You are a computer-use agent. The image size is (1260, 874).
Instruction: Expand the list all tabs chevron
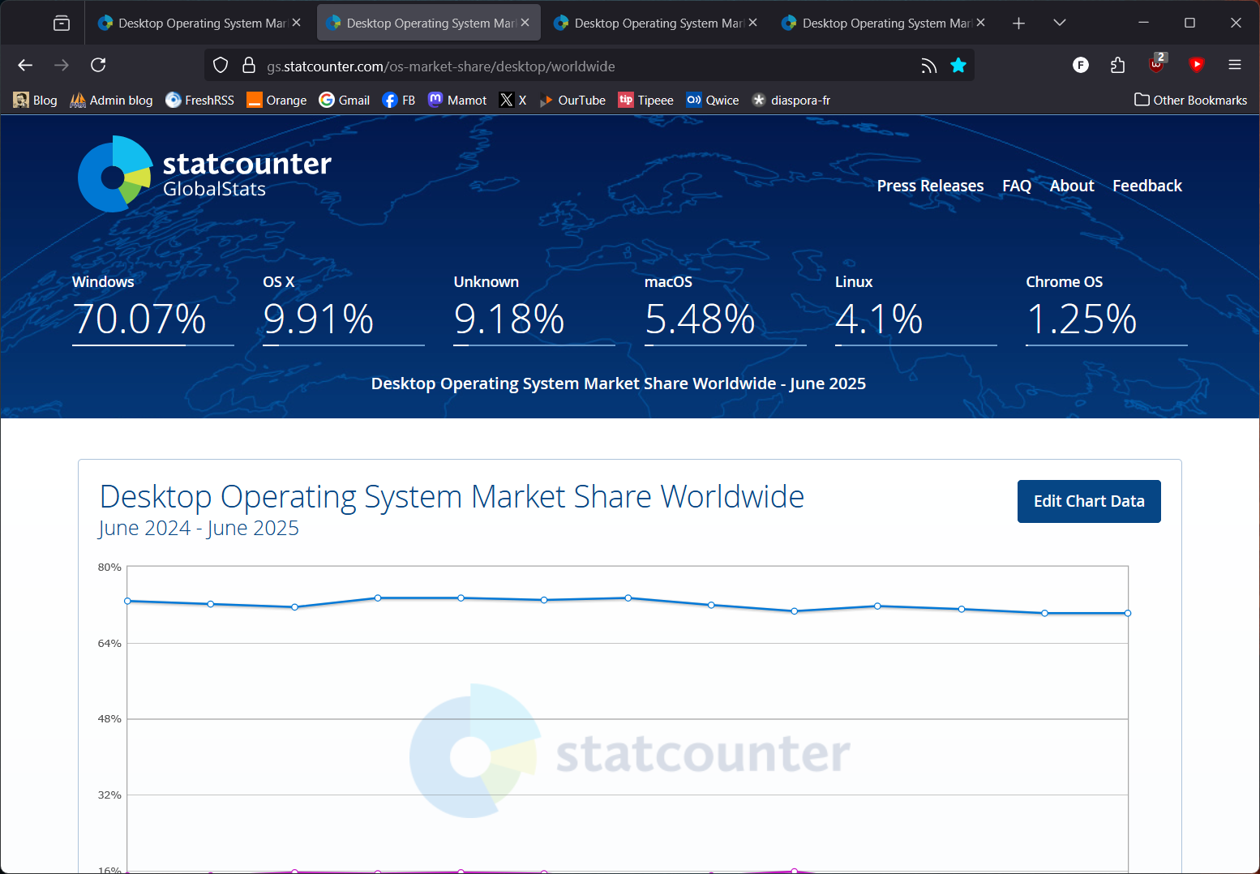point(1059,23)
